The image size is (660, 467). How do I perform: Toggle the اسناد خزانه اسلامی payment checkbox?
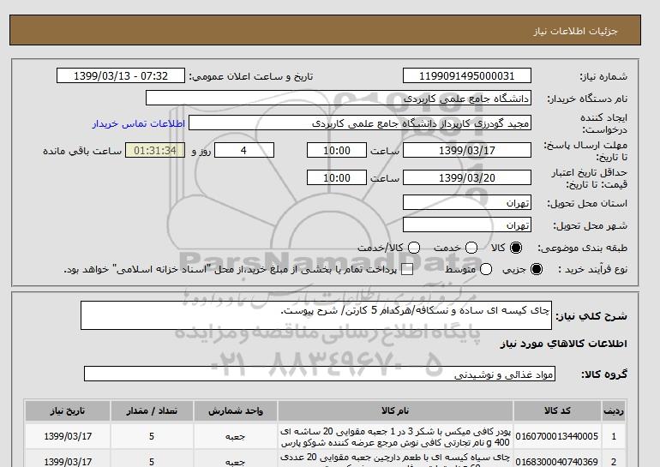[x=407, y=270]
